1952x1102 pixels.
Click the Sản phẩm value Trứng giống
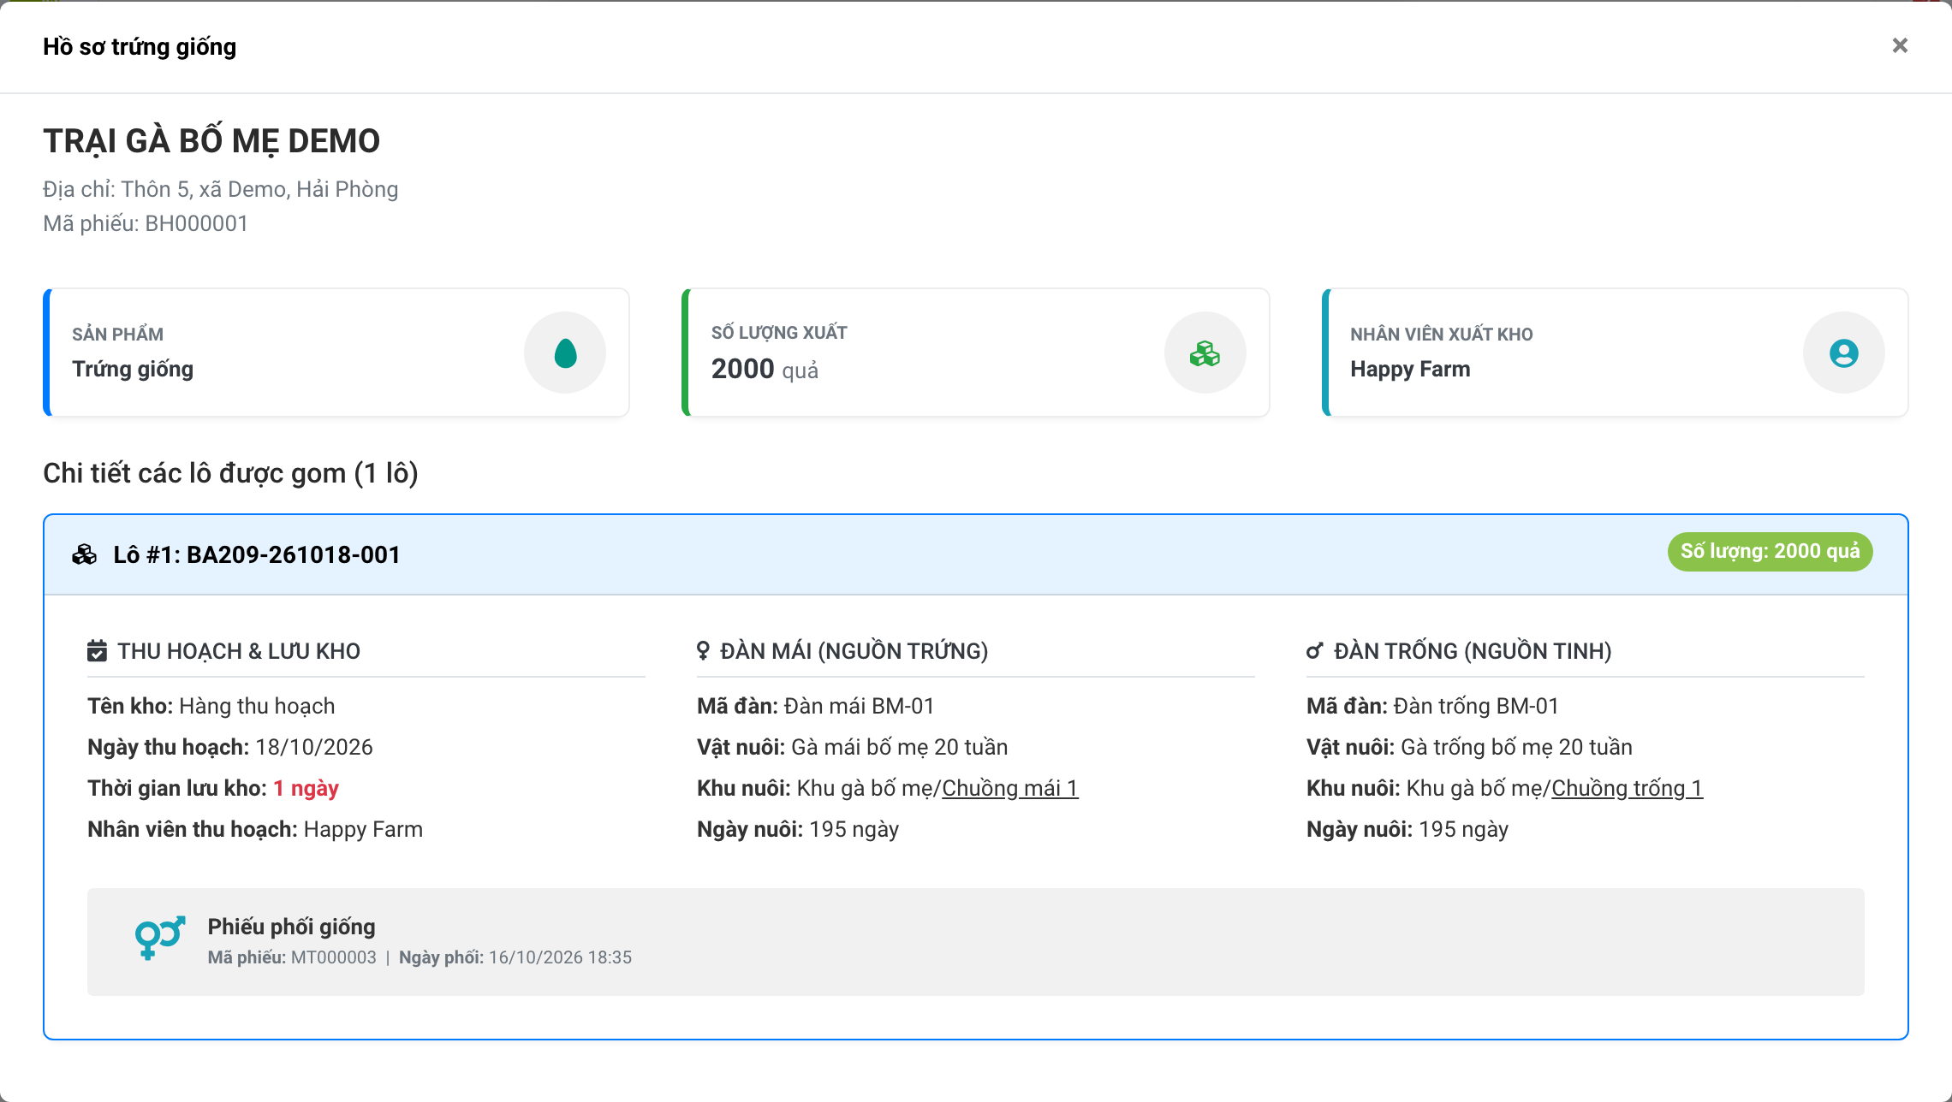tap(133, 369)
